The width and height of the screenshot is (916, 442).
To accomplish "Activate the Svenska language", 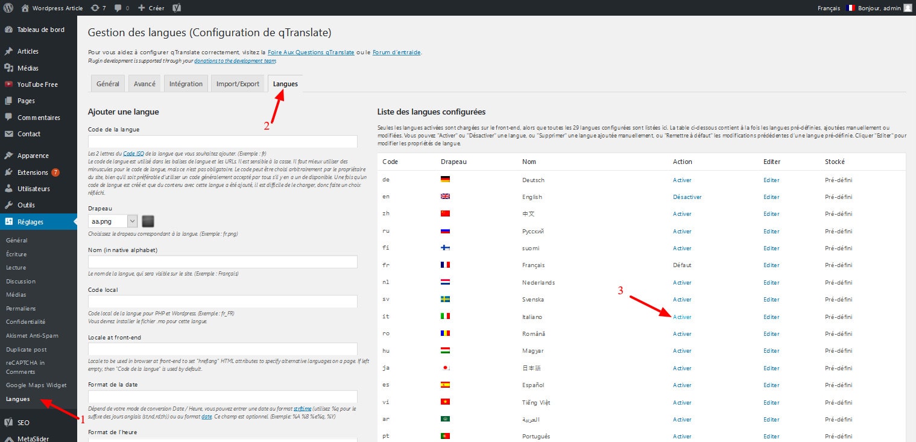I will [682, 300].
